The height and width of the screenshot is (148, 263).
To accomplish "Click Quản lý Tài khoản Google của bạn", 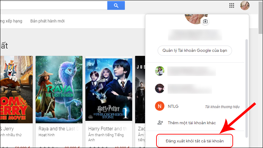I will [195, 51].
